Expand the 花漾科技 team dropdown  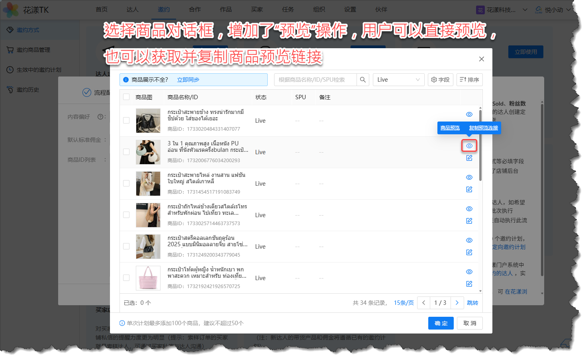[x=525, y=10]
